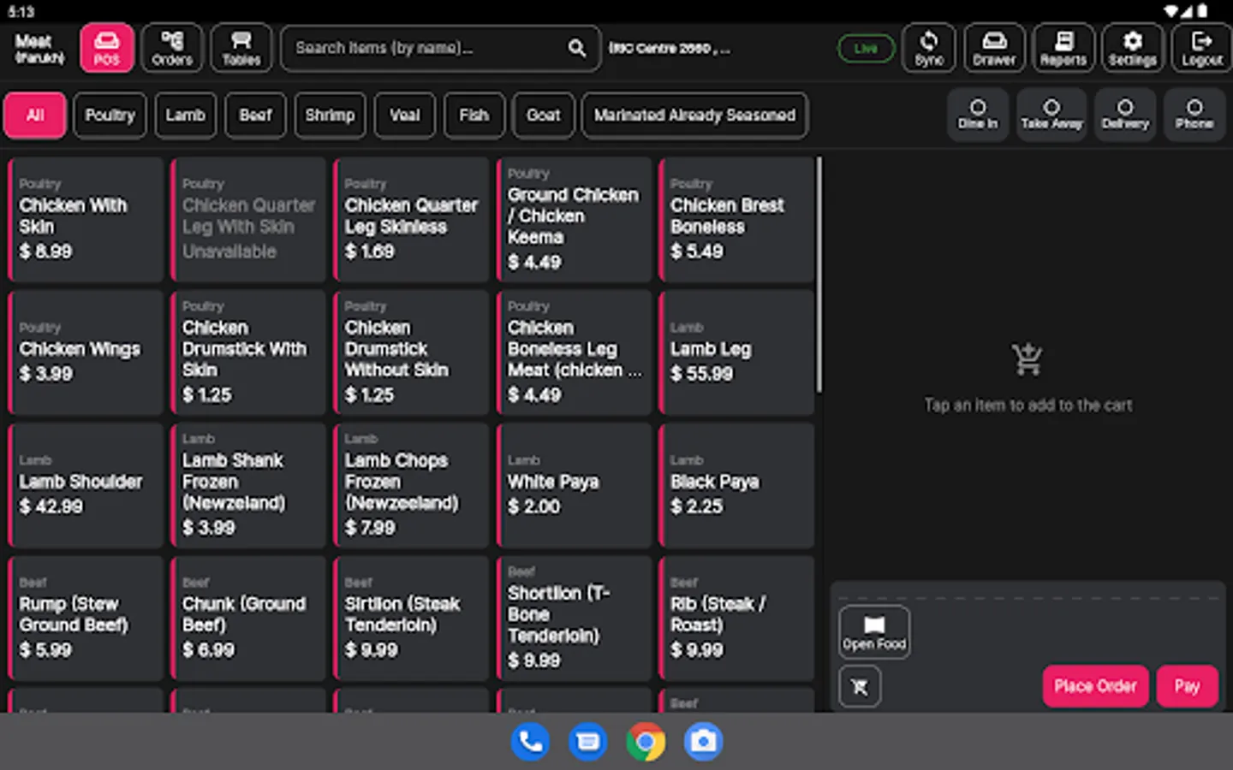Viewport: 1233px width, 770px height.
Task: Add Chicken With Skin to cart
Action: point(86,219)
